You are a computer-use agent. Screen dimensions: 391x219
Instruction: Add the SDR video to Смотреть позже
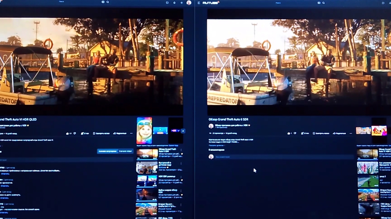point(321,133)
